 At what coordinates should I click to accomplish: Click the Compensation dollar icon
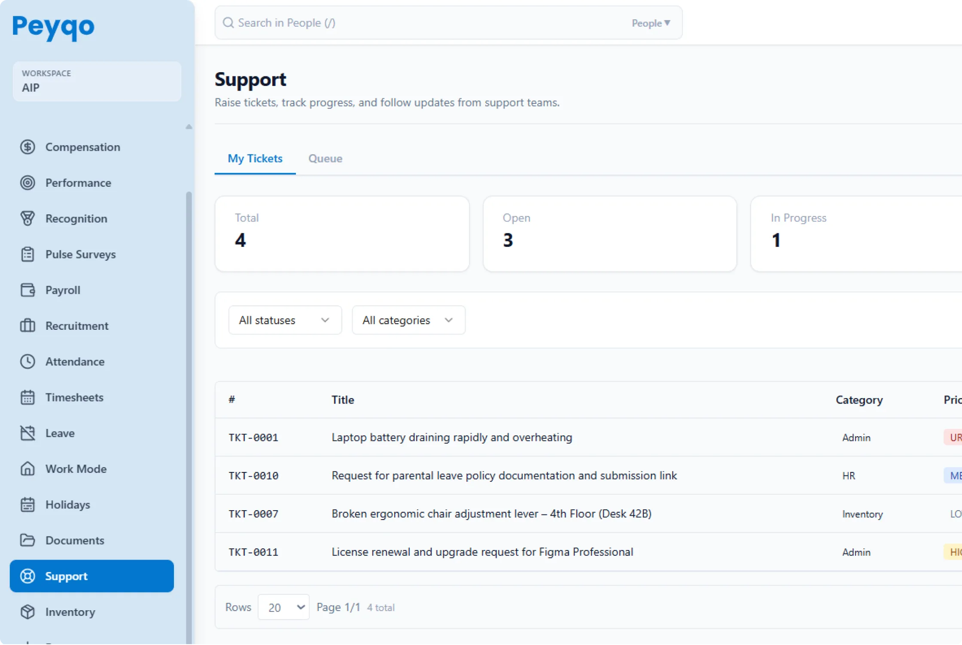(x=27, y=147)
